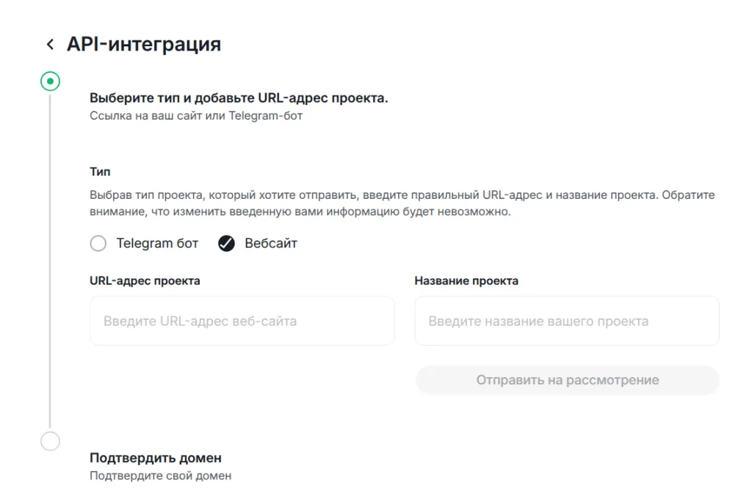This screenshot has width=752, height=504.
Task: Open the Подтвердить домен step title
Action: [155, 458]
